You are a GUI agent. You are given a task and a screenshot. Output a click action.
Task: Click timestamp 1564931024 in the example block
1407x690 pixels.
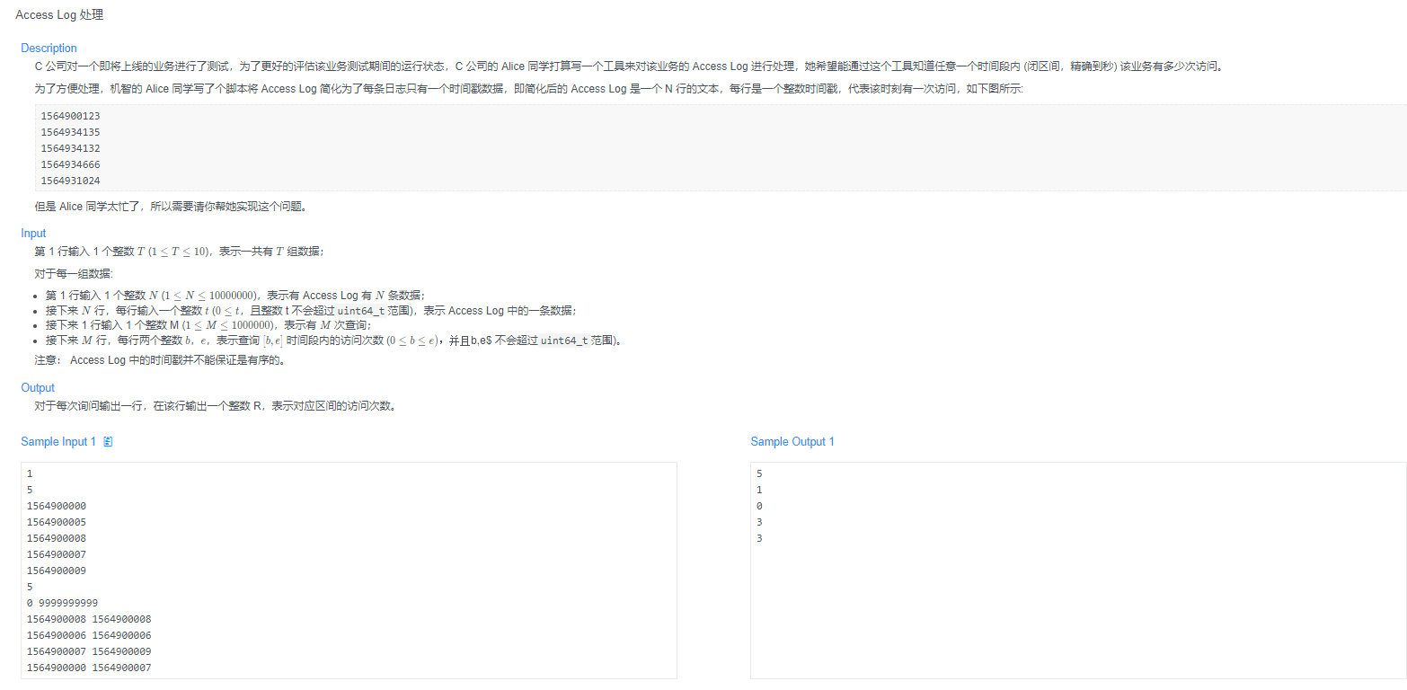(x=70, y=181)
